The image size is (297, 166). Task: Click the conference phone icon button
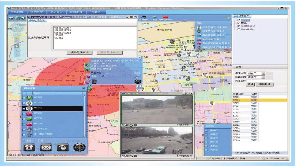pyautogui.click(x=63, y=147)
